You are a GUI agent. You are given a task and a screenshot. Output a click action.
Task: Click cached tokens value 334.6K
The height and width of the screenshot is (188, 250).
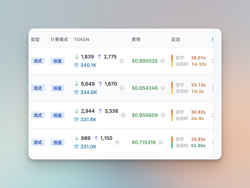[x=89, y=92]
